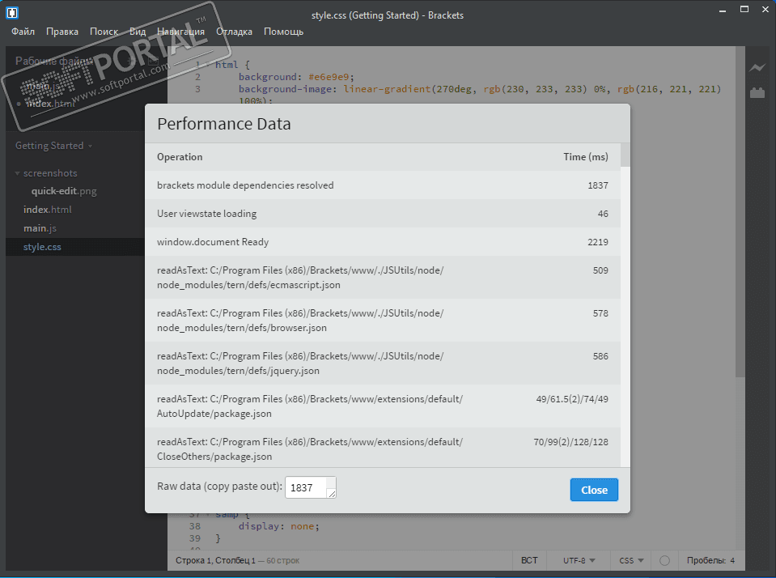Open quick-edit.png in file tree
Screen dimensions: 776x578
(64, 191)
